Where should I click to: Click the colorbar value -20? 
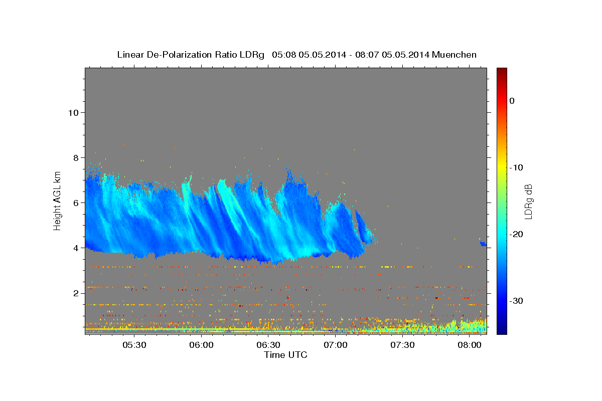tap(516, 234)
